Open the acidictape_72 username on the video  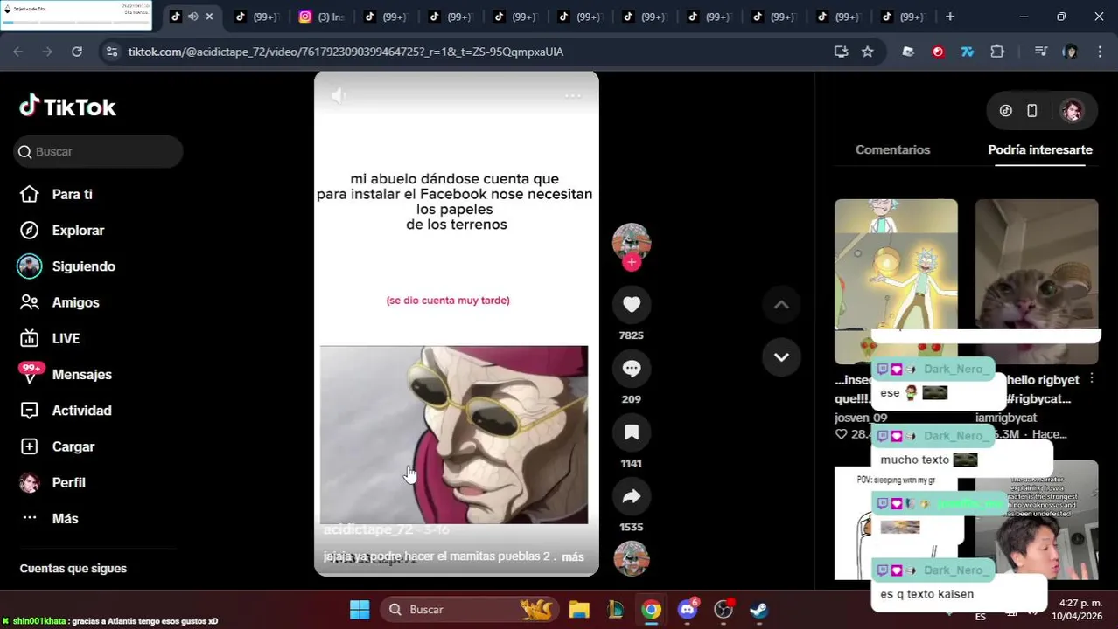coord(367,529)
